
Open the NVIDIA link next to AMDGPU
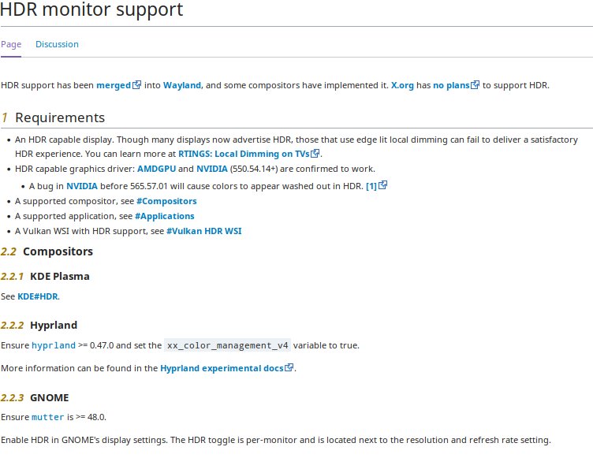(212, 169)
